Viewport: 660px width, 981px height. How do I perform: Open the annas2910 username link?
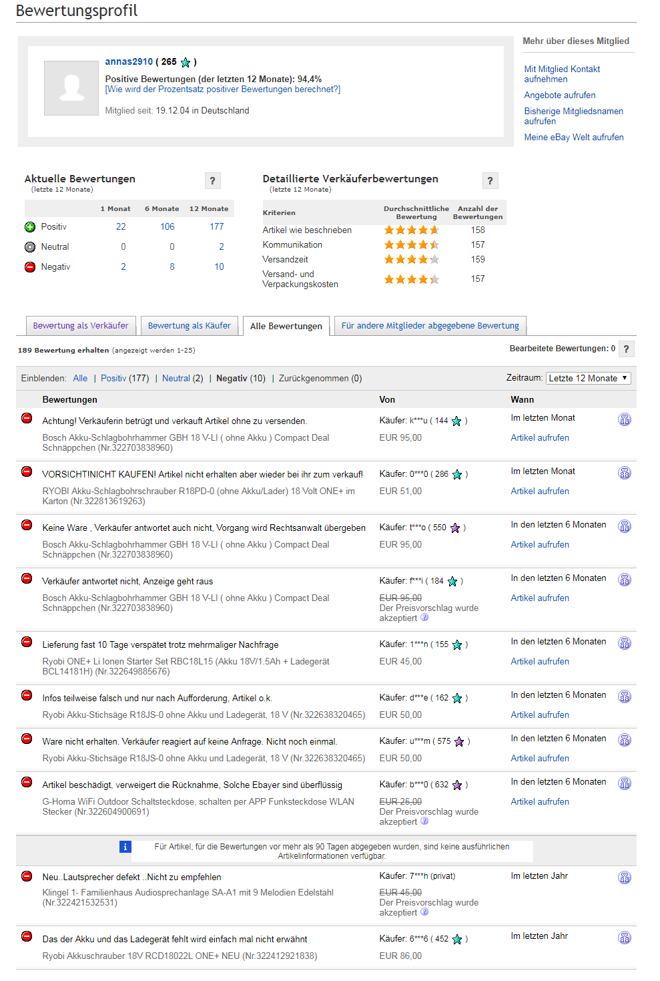129,61
